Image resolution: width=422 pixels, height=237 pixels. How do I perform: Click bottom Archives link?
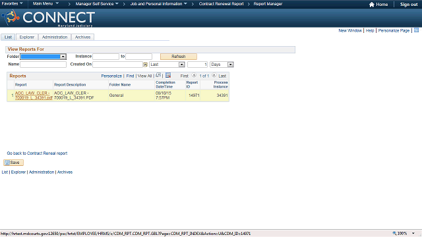65,172
